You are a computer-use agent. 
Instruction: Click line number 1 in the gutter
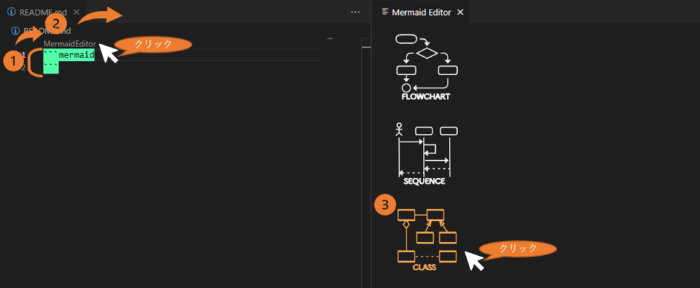(x=23, y=55)
